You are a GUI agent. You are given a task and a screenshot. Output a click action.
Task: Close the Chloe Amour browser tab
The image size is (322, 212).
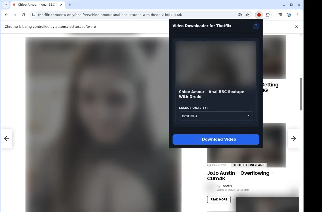(61, 5)
